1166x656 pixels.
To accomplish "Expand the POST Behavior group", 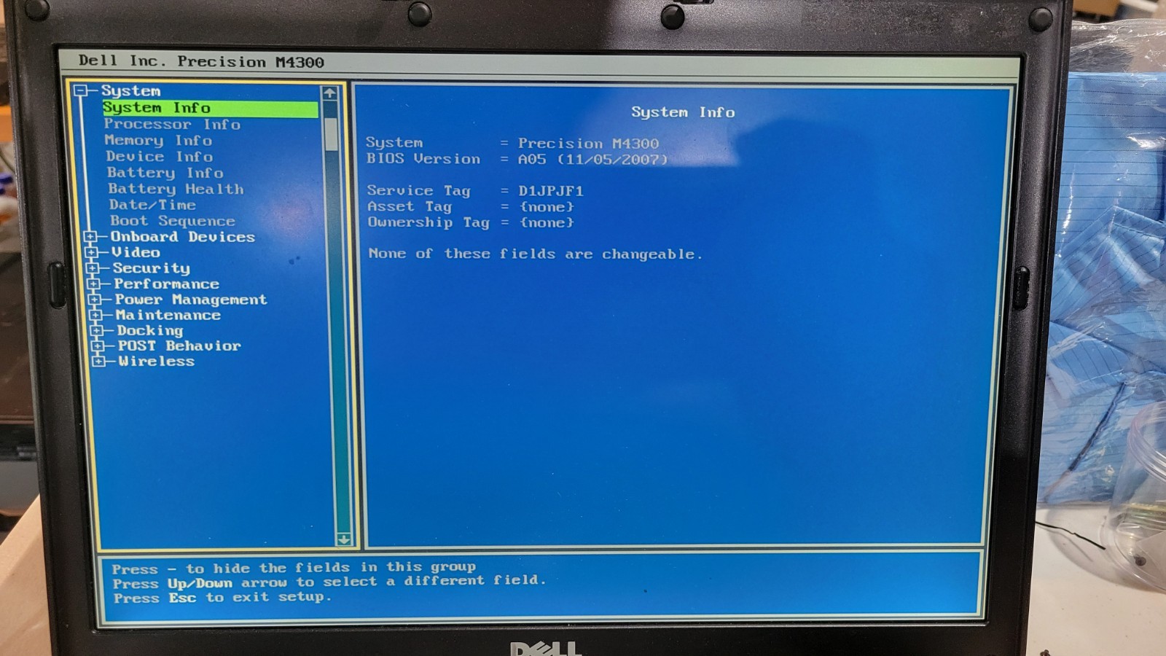I will (98, 345).
